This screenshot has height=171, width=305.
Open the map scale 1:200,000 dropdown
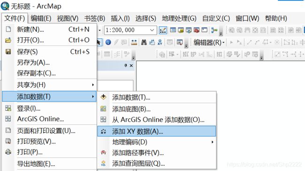(x=152, y=30)
